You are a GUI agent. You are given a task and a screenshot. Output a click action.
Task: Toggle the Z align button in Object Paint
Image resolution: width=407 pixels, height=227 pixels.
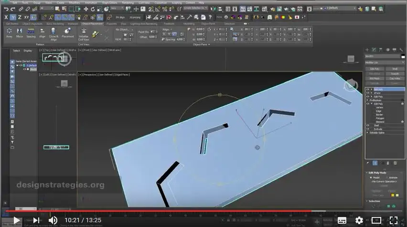[174, 34]
